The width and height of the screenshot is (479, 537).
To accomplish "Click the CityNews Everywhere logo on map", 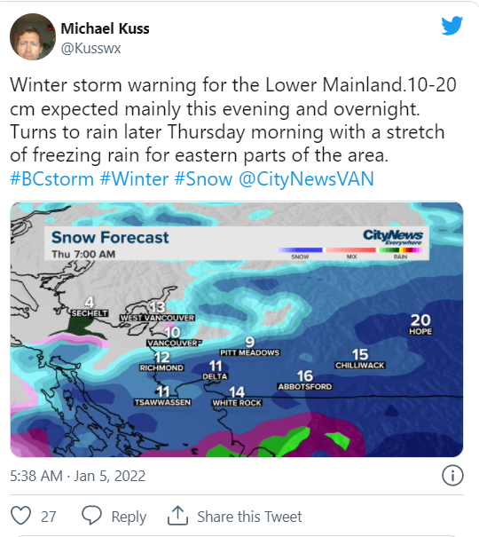I will pos(393,237).
